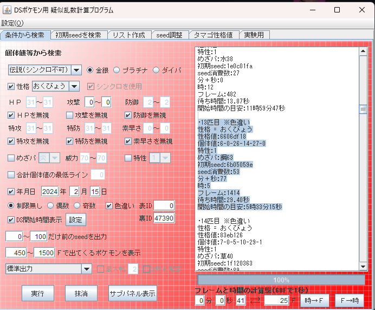Image resolution: width=375 pixels, height=310 pixels.
Task: Click the results scrollbar thumb
Action: [363, 109]
